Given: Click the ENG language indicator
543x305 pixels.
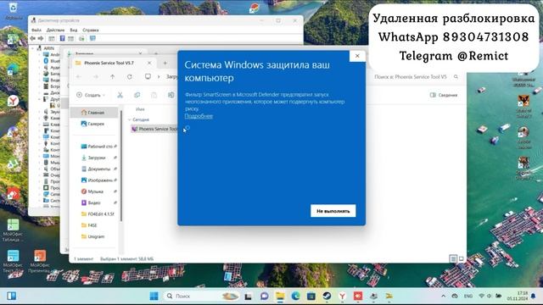Looking at the screenshot, I should [x=468, y=296].
